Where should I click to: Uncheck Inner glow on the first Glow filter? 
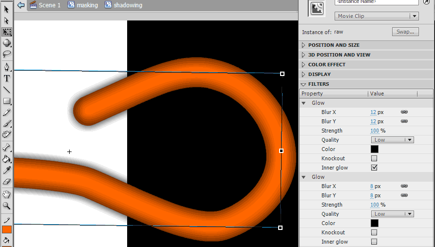[374, 168]
